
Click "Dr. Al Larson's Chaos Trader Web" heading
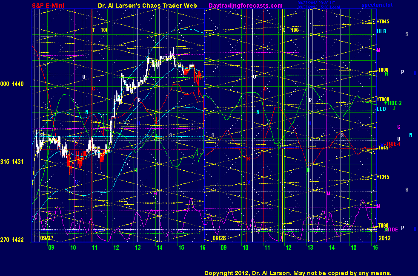147,6
